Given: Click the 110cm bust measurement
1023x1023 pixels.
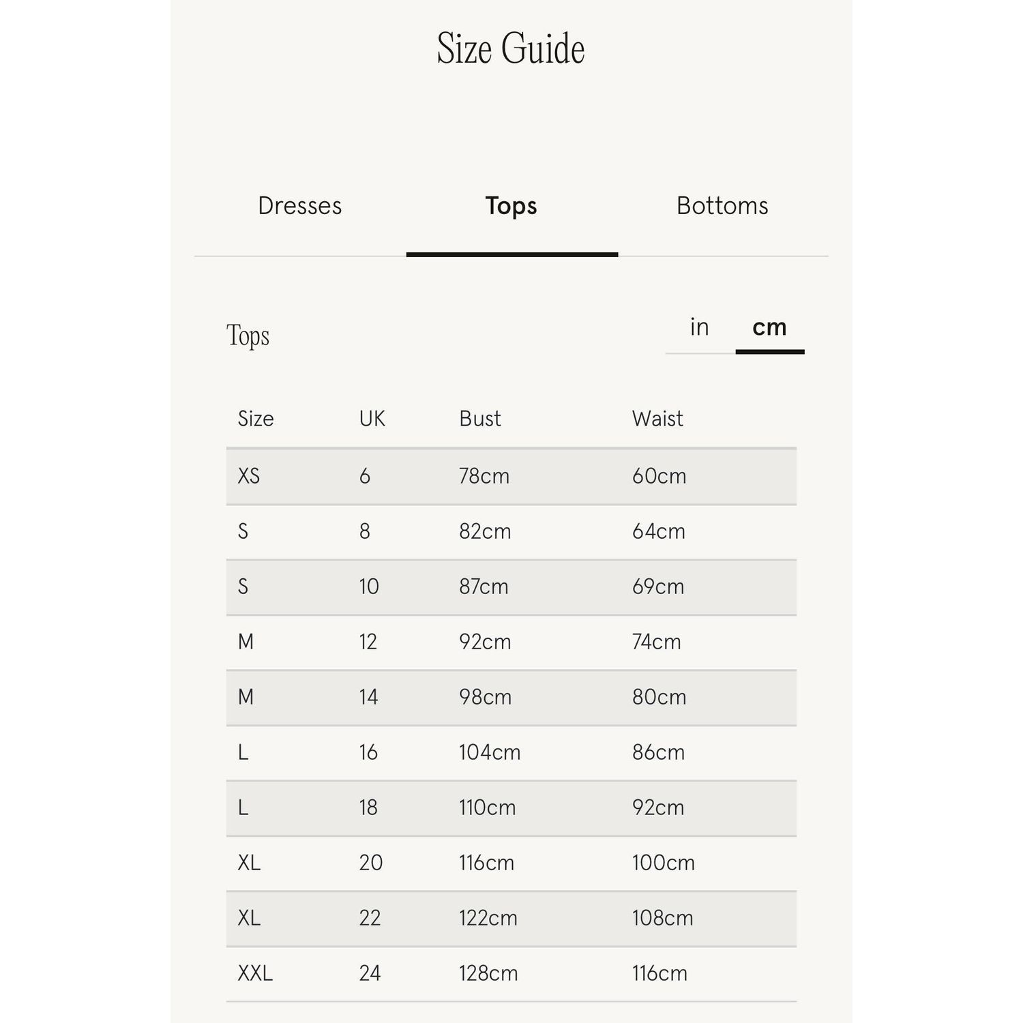Looking at the screenshot, I should 487,807.
